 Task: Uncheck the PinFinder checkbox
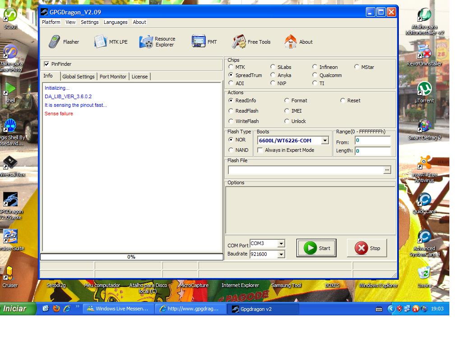(x=46, y=64)
